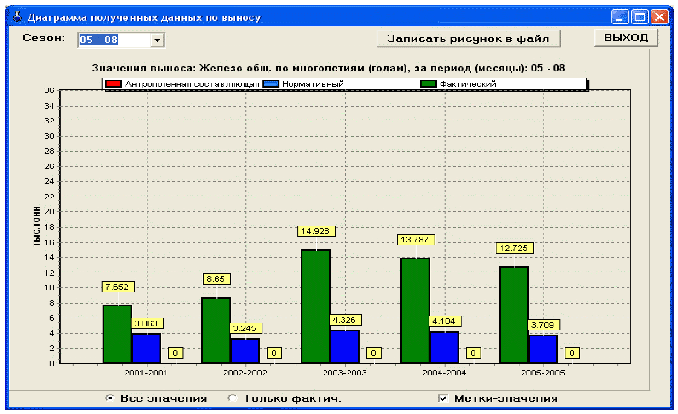
Task: Click the value label 3.863
Action: coord(147,323)
